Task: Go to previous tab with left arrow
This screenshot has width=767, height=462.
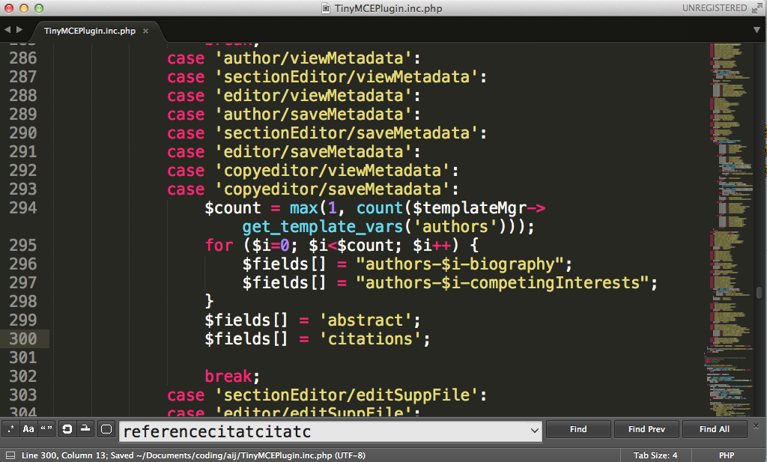Action: tap(7, 30)
